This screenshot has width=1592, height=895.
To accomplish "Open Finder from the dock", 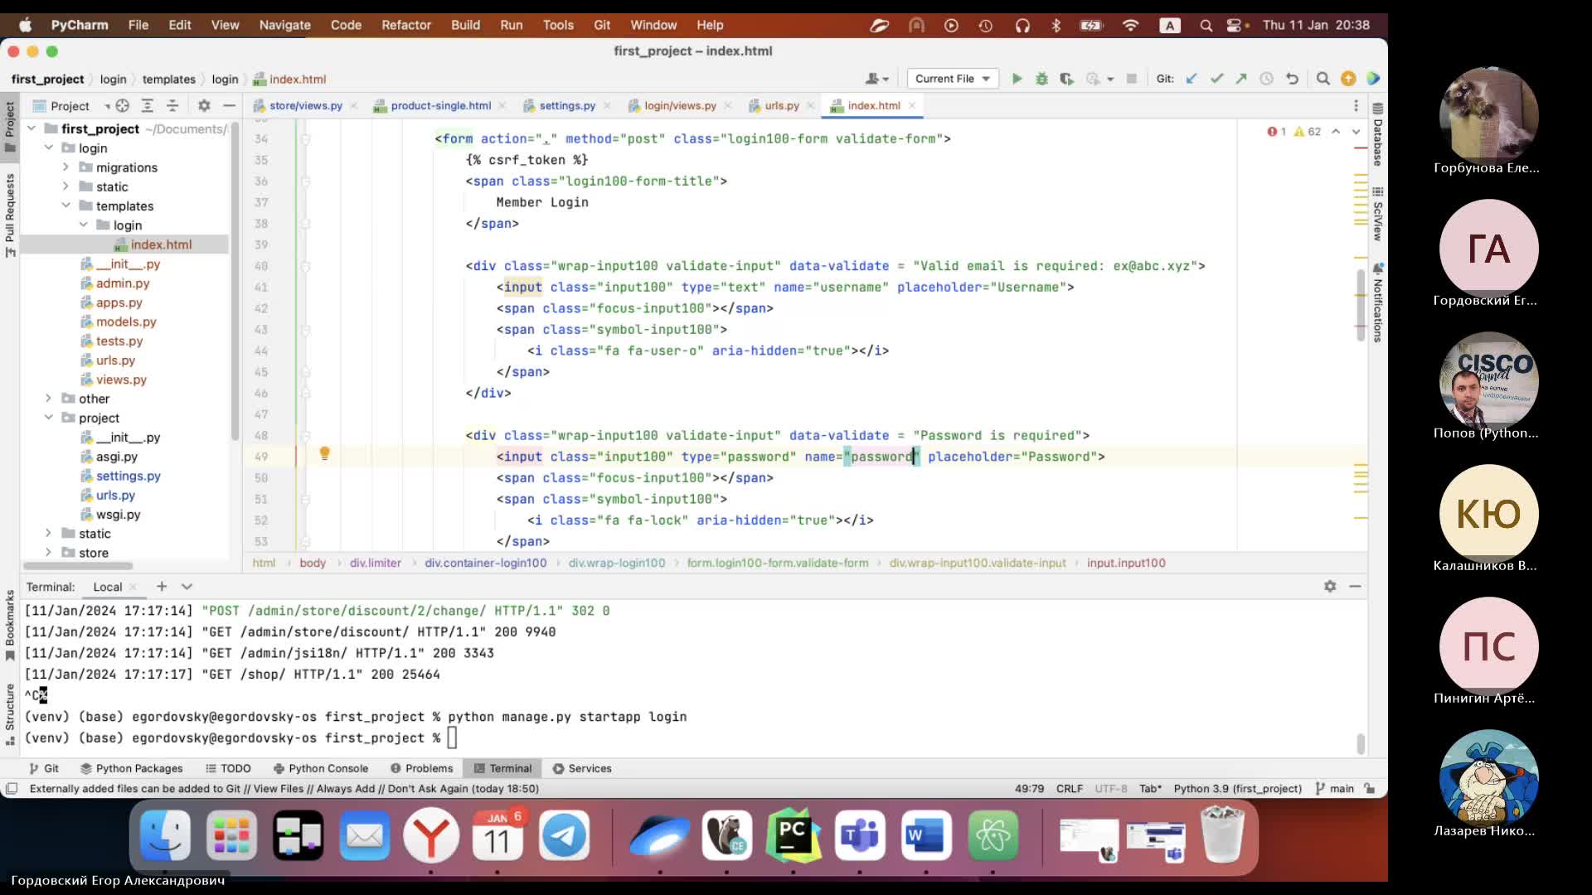I will [x=165, y=835].
